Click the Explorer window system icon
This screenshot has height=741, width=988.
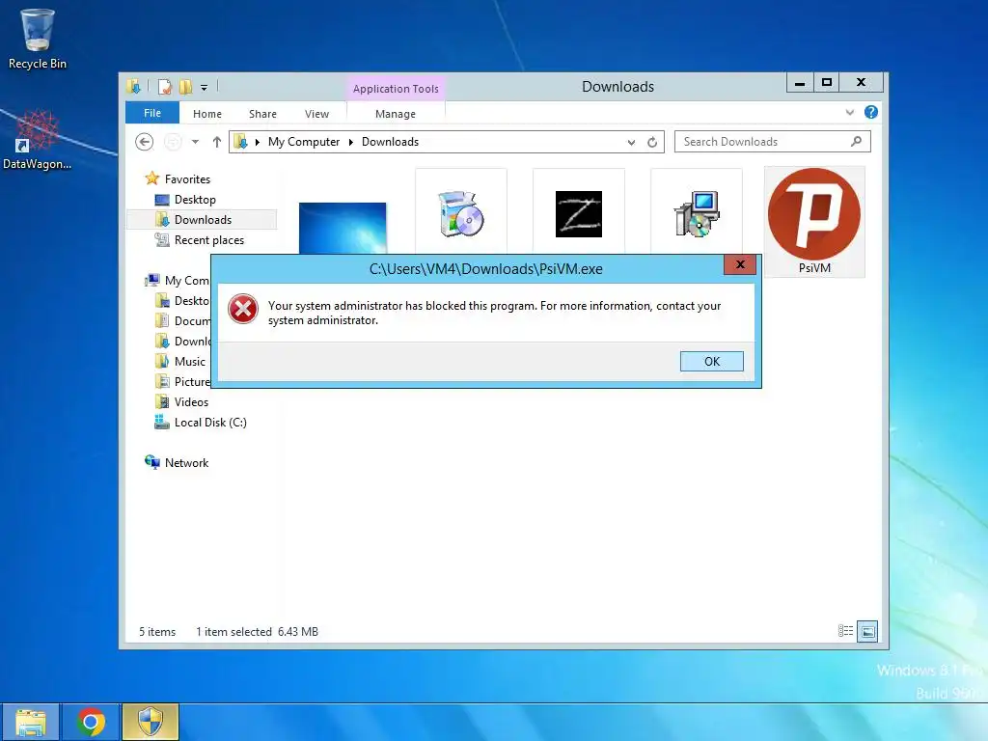[133, 86]
